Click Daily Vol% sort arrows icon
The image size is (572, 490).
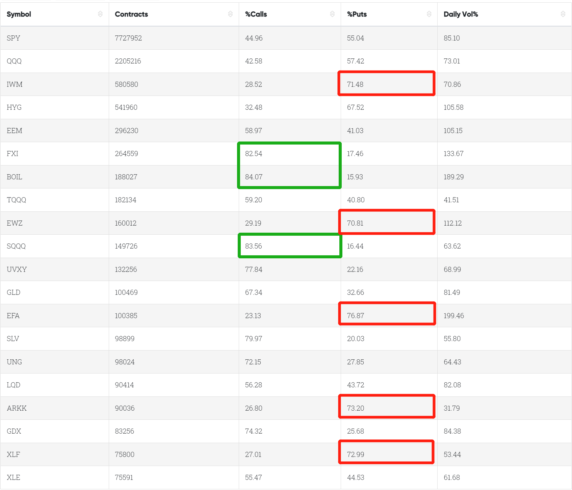click(x=563, y=14)
